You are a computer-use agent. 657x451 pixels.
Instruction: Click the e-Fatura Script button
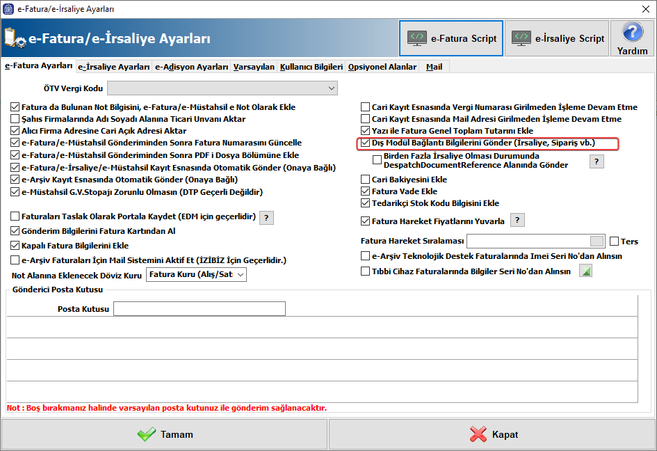(x=451, y=38)
